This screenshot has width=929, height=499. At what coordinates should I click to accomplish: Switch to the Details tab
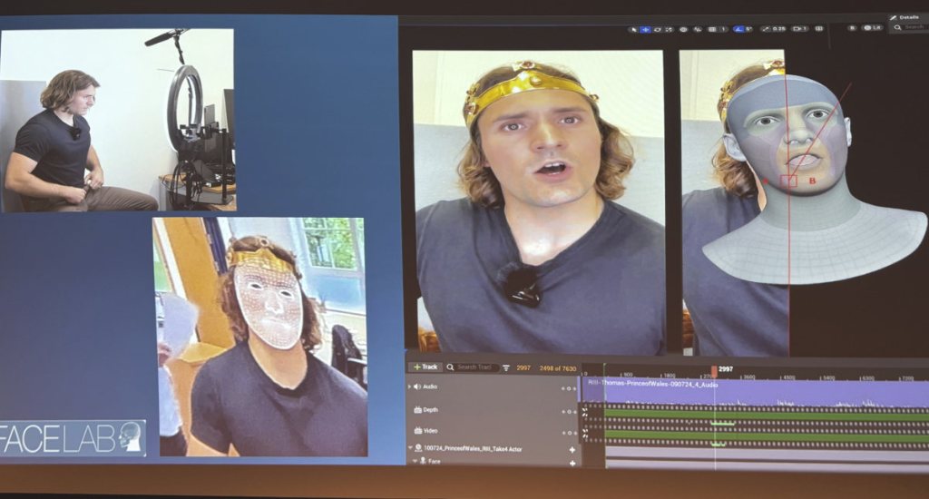(907, 16)
